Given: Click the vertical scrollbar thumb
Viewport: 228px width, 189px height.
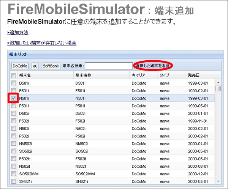Looking at the screenshot, I should [x=218, y=88].
